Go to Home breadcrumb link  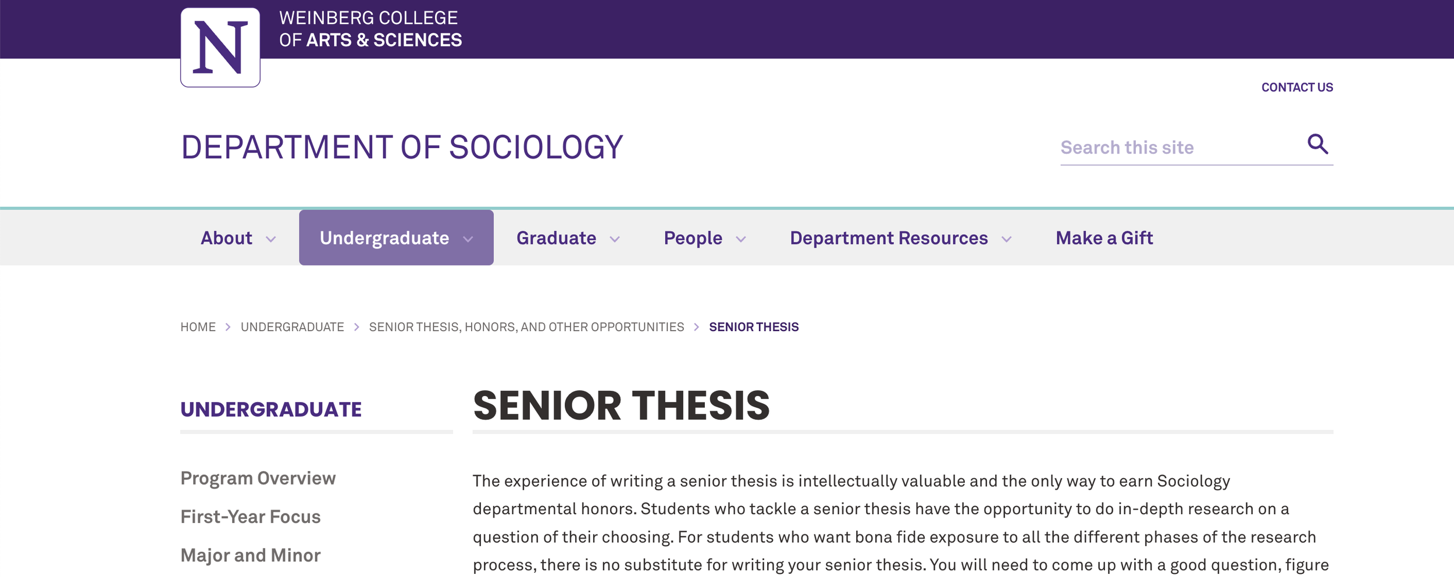[x=198, y=327]
